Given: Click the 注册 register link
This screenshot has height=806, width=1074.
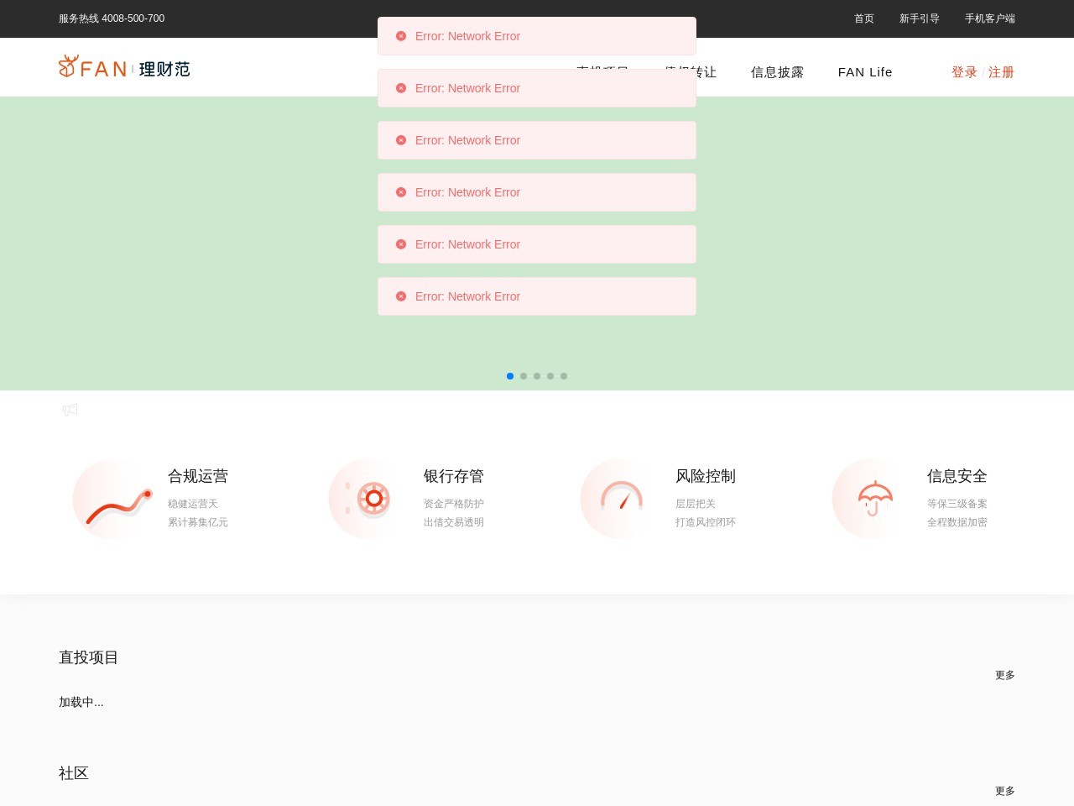Looking at the screenshot, I should click(1001, 72).
